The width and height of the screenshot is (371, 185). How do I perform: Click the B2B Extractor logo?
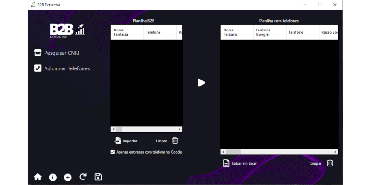pos(67,31)
